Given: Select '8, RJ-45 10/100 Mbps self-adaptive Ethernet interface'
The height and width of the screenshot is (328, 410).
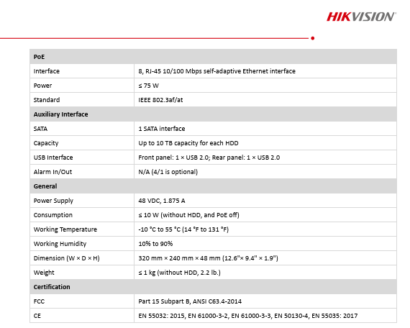Looking at the screenshot, I should (217, 71).
